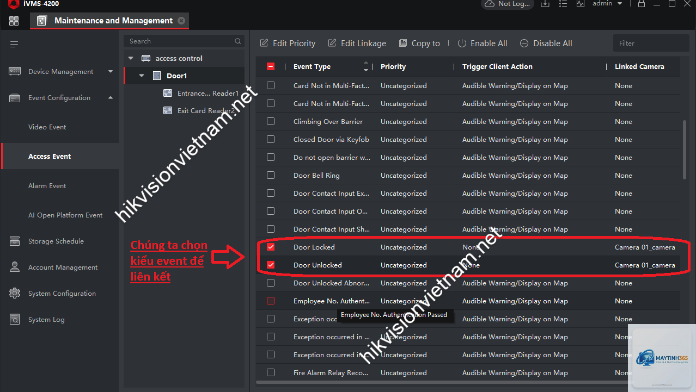Click the System Log icon
This screenshot has height=392, width=696.
tap(15, 319)
